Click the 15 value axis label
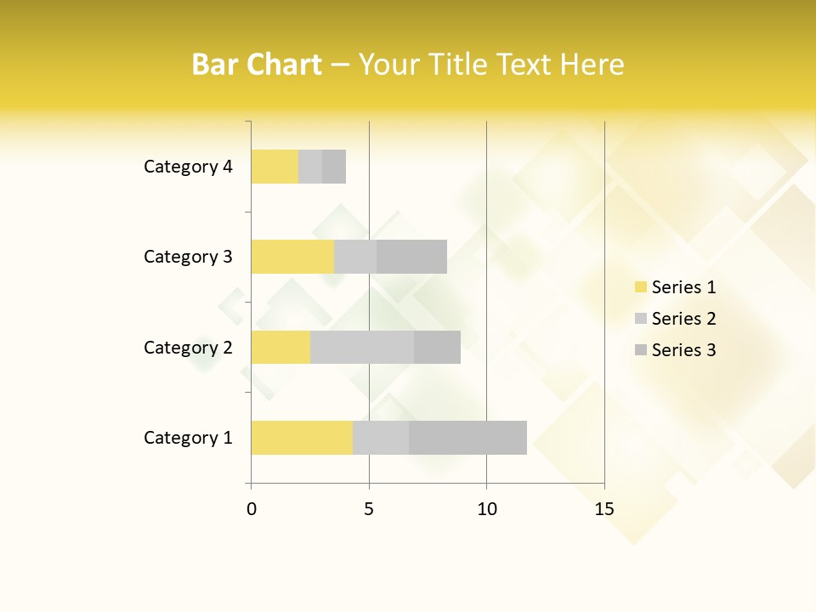816x612 pixels. 604,509
